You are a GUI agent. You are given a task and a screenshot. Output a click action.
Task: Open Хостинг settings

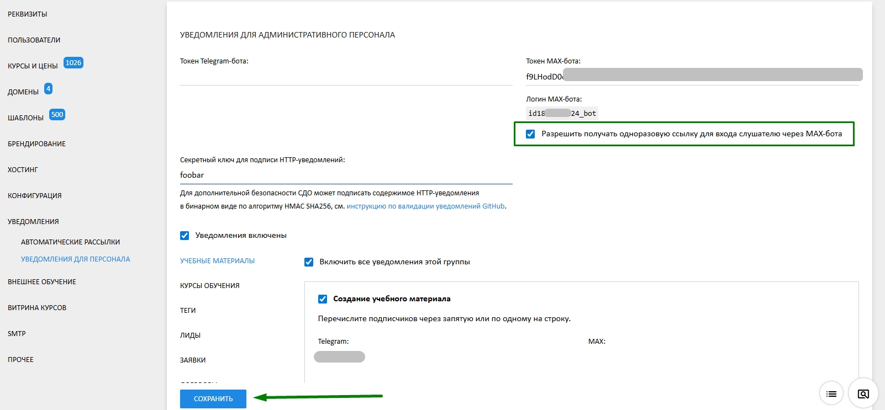[x=23, y=170]
